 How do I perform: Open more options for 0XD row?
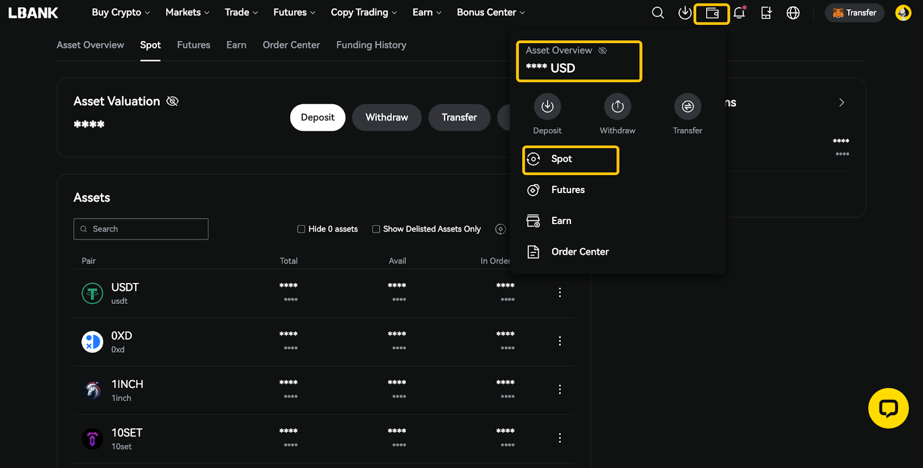[560, 341]
